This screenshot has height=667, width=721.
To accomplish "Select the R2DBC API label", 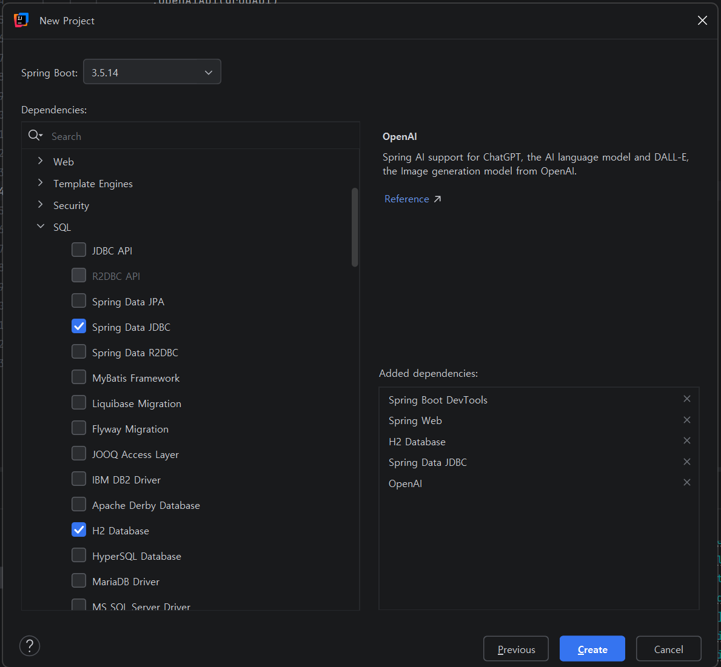I will click(x=116, y=276).
